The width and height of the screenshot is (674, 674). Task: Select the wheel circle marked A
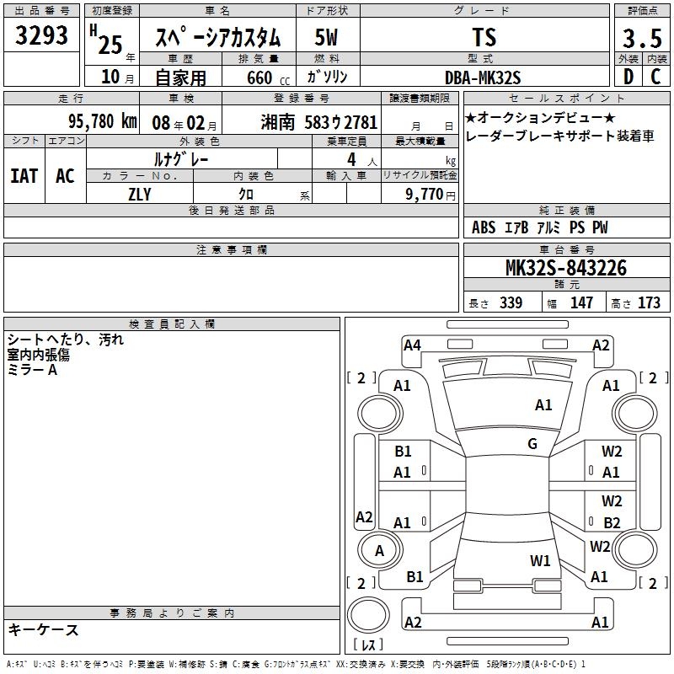click(x=380, y=550)
